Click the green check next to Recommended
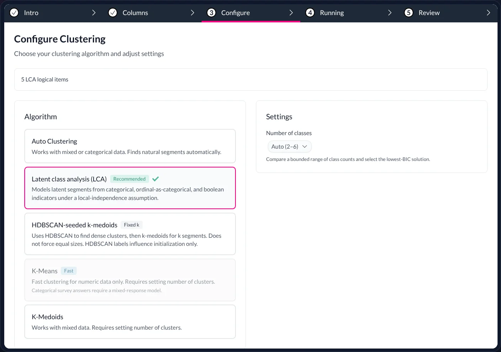Image resolution: width=501 pixels, height=352 pixels. 155,179
